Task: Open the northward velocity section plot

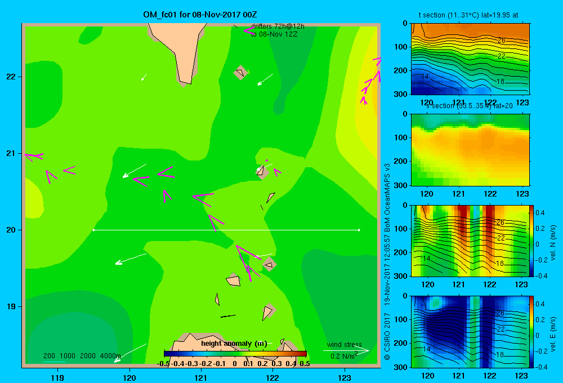Action: click(x=470, y=241)
